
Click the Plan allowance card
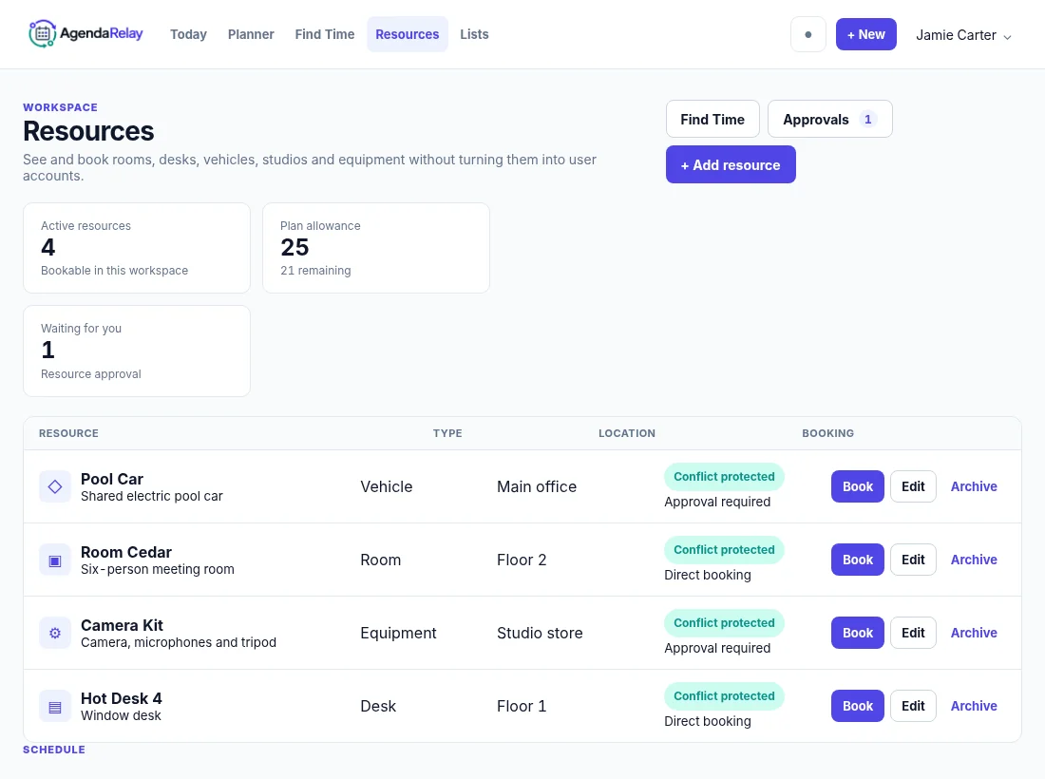[x=376, y=248]
